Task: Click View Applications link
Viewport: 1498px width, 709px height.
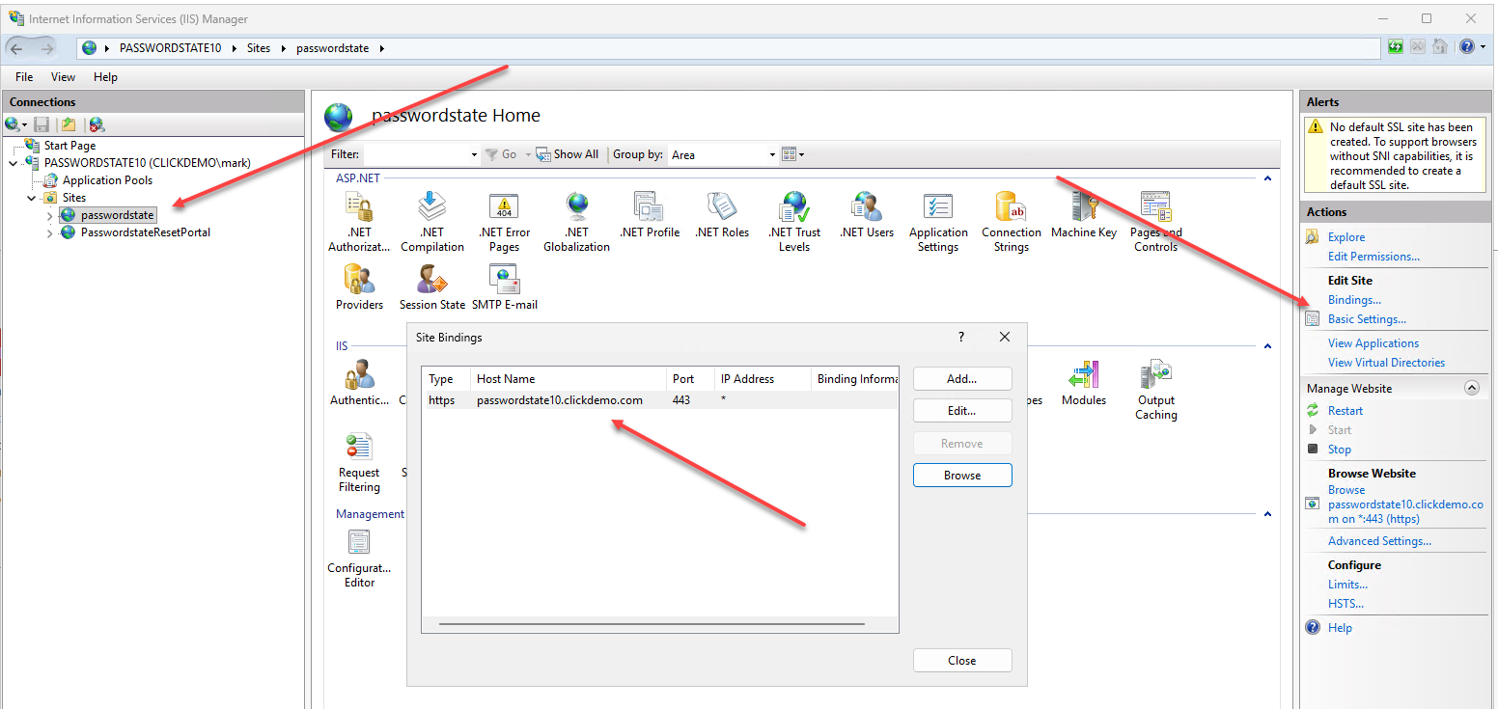Action: (x=1373, y=343)
